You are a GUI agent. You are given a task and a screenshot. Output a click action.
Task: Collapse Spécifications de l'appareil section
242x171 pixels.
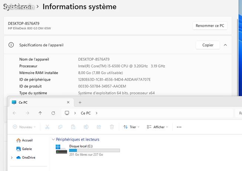[x=225, y=45]
